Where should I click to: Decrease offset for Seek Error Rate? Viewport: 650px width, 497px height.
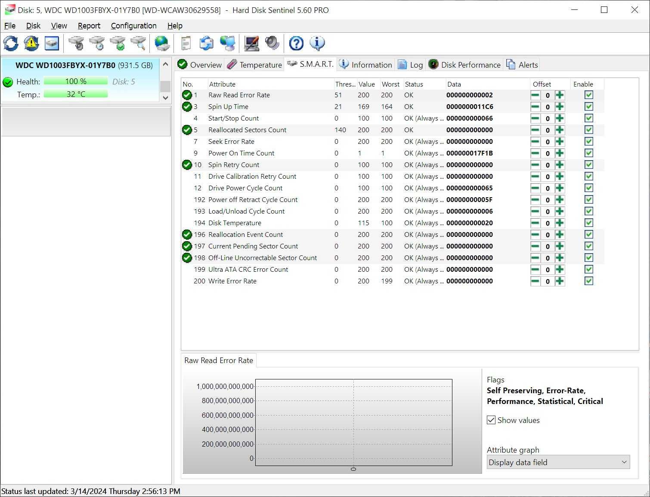point(535,142)
